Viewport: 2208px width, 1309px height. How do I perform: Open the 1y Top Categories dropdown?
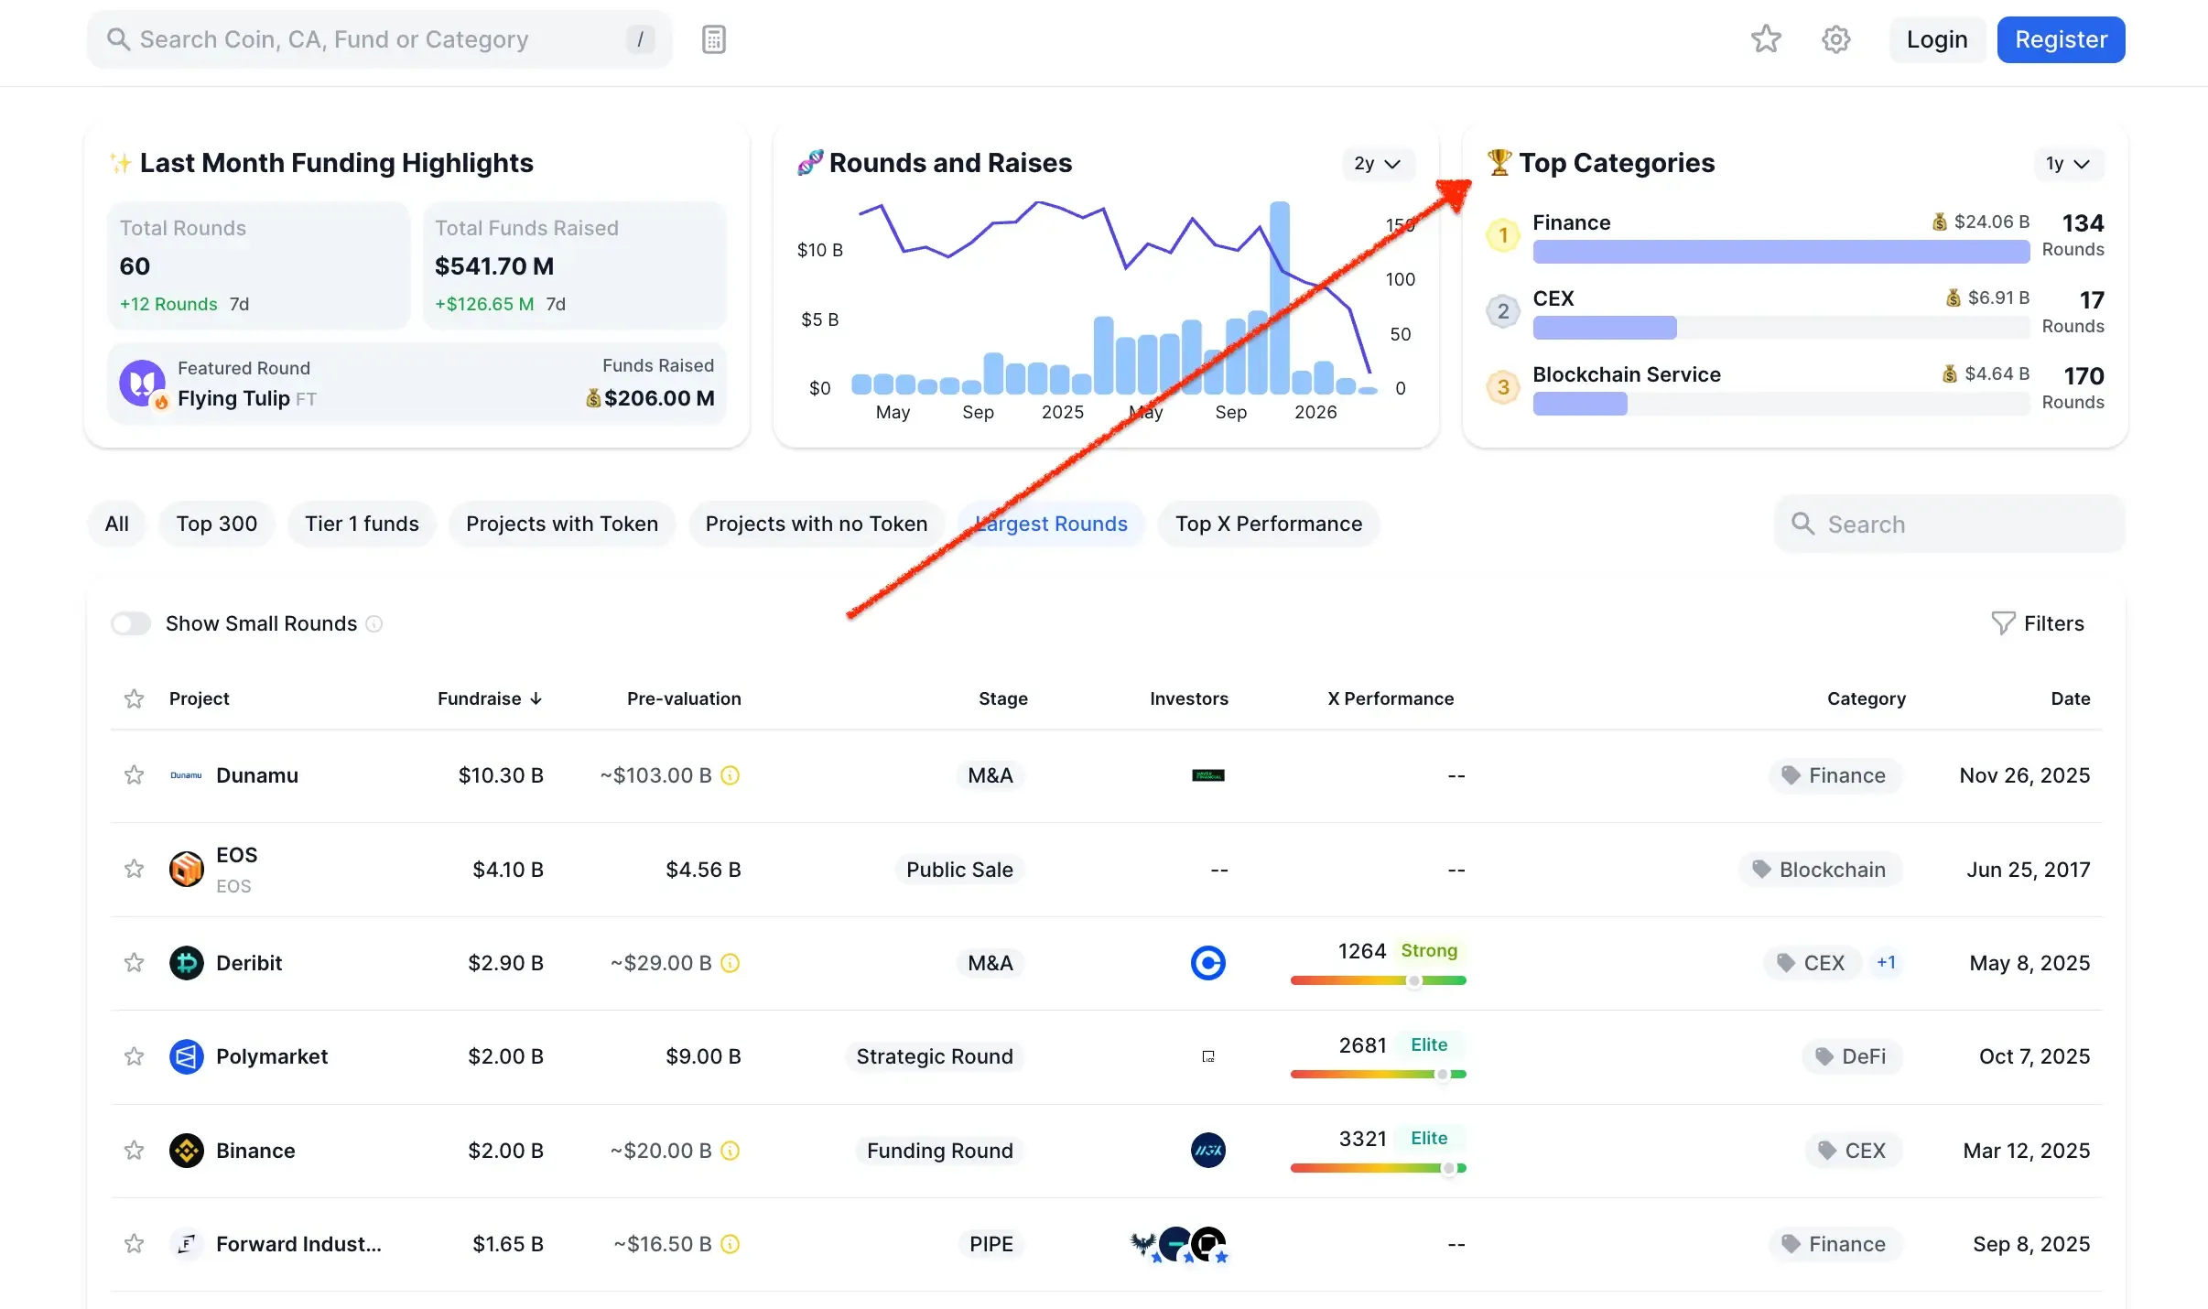pos(2067,164)
